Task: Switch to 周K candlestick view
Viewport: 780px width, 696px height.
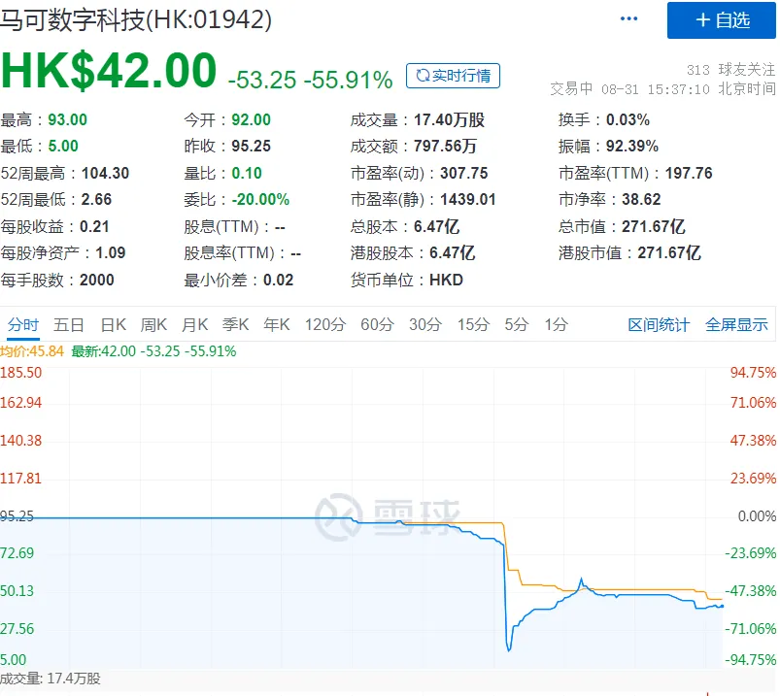Action: (153, 325)
